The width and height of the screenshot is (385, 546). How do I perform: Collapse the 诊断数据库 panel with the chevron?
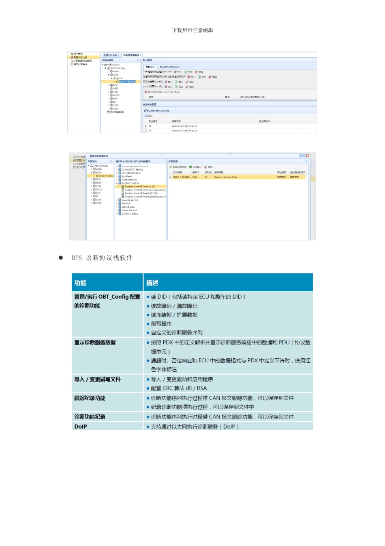[138, 60]
